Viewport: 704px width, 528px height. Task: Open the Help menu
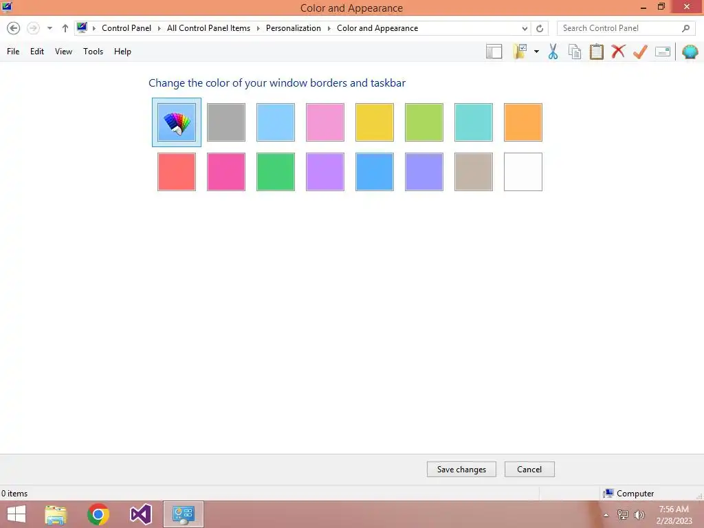pyautogui.click(x=122, y=52)
